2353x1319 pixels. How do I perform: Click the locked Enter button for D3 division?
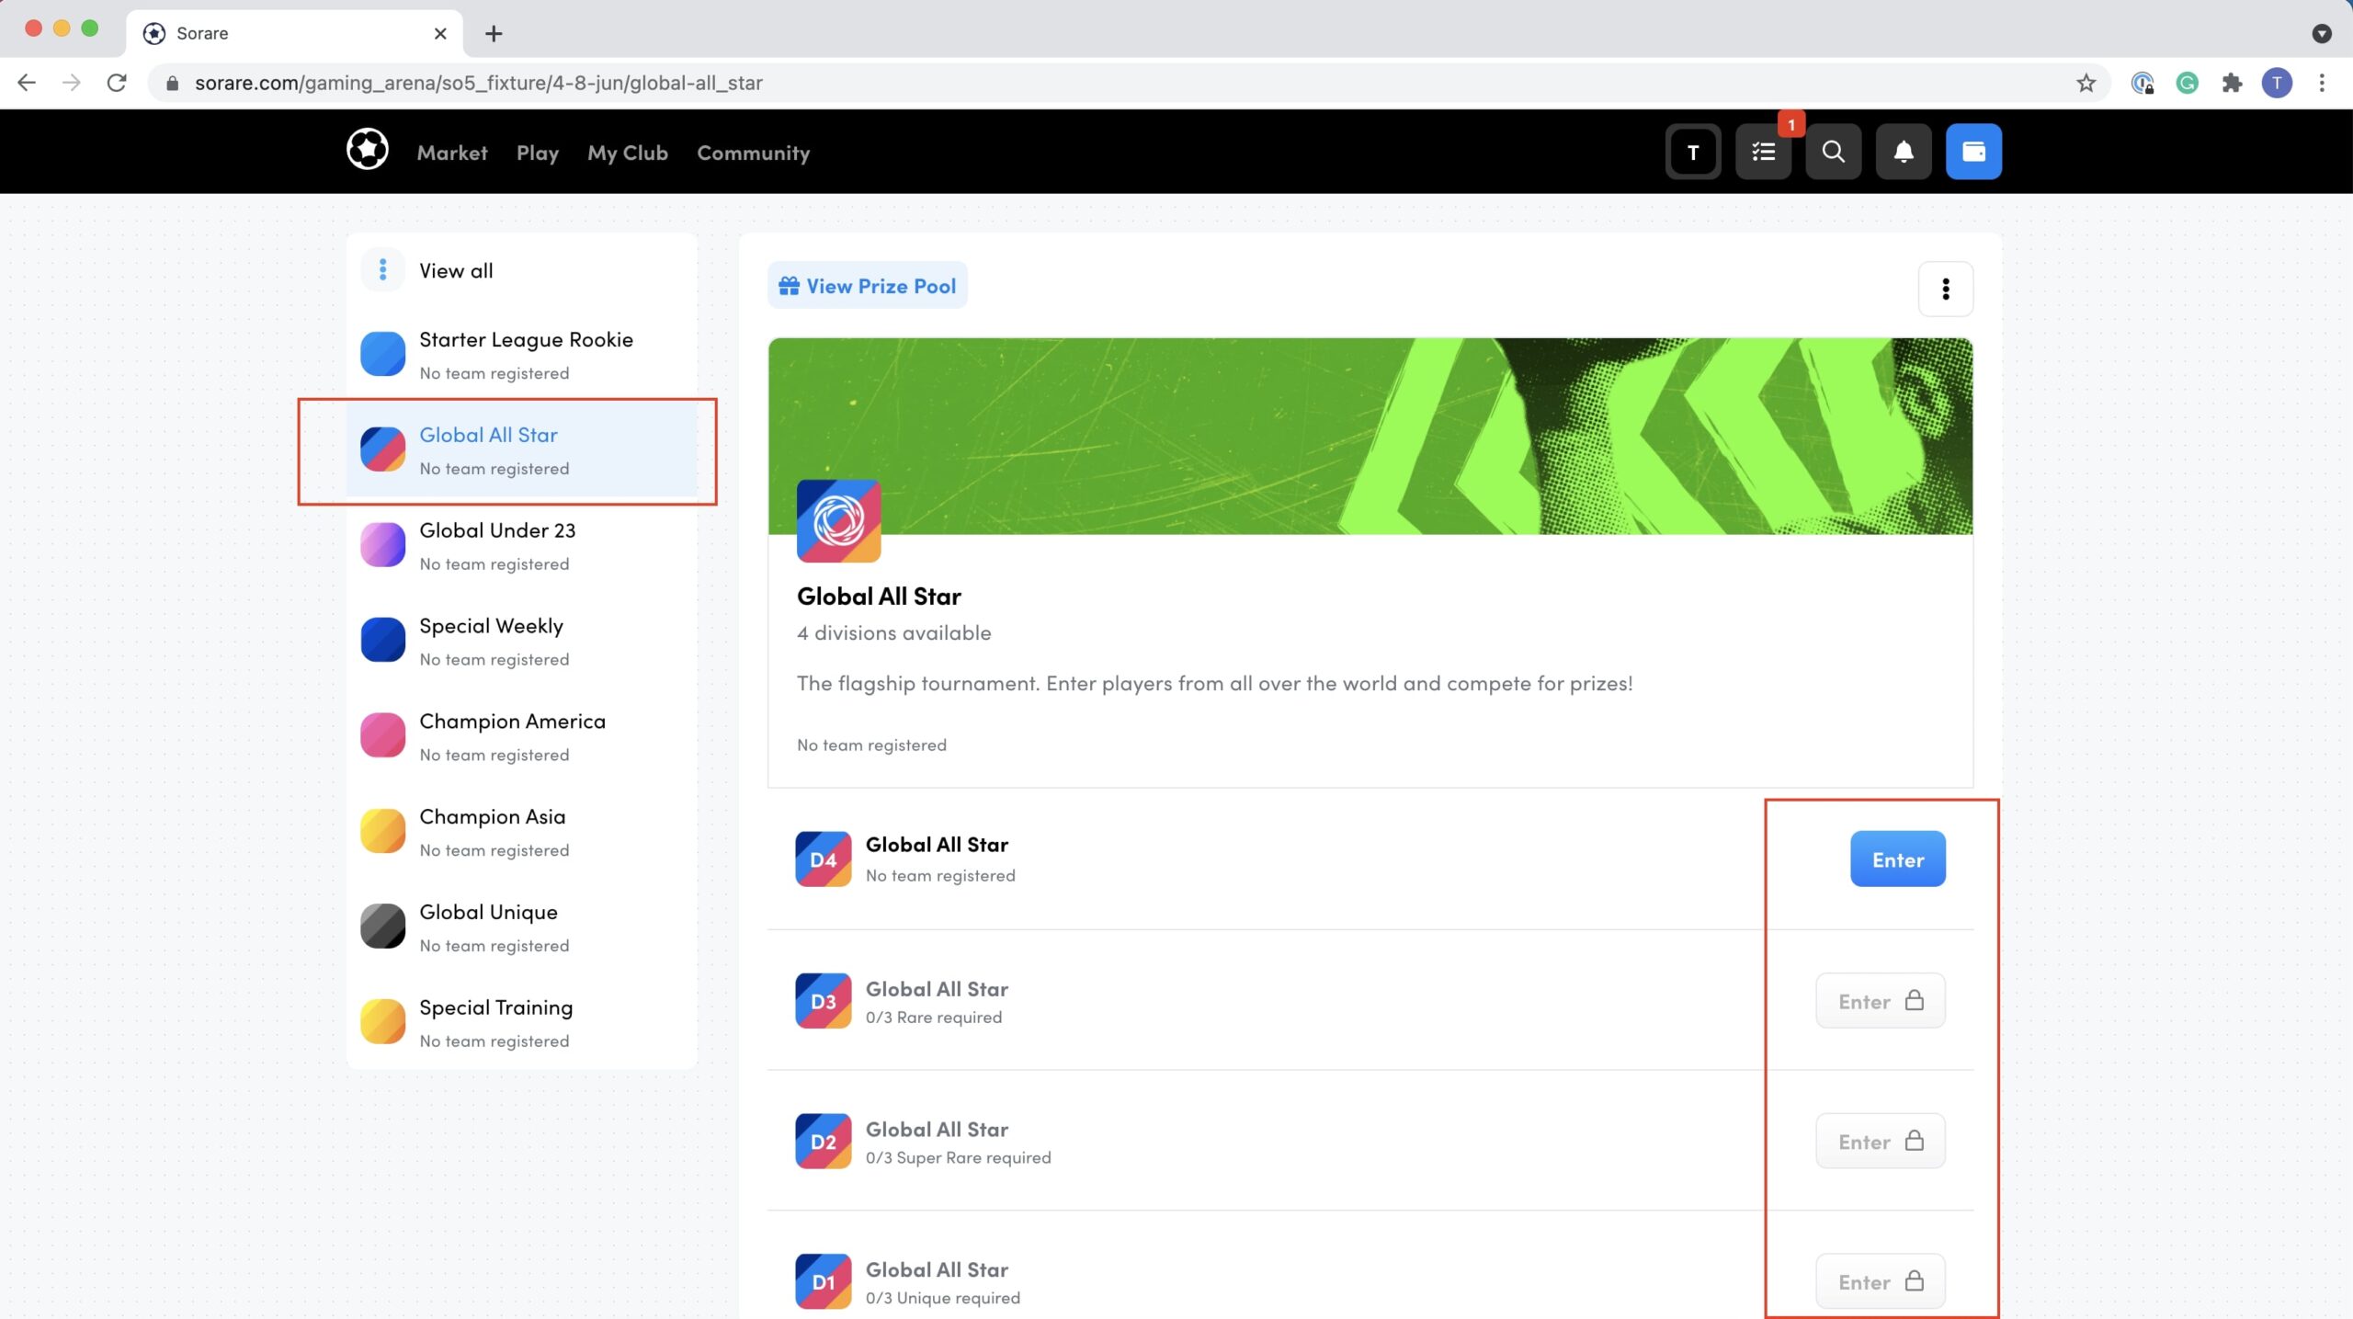pos(1881,1001)
